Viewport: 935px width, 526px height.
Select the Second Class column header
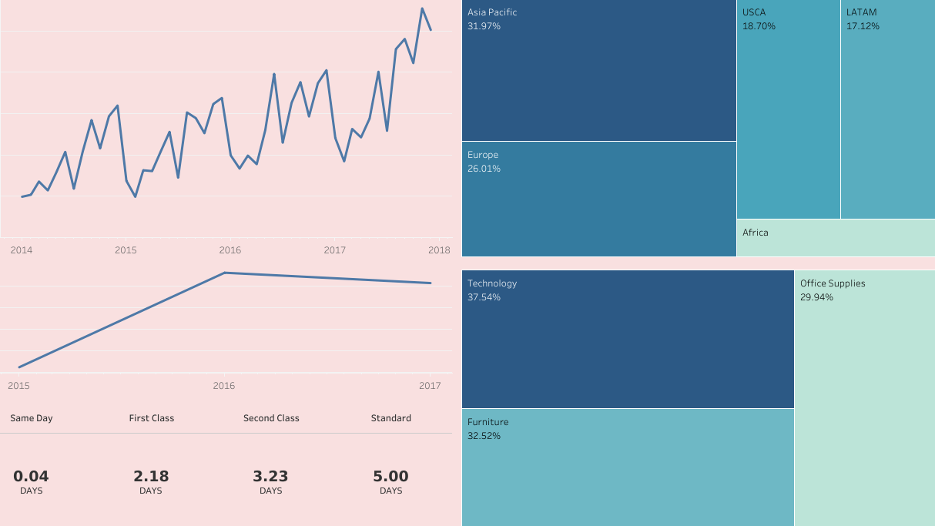point(271,418)
